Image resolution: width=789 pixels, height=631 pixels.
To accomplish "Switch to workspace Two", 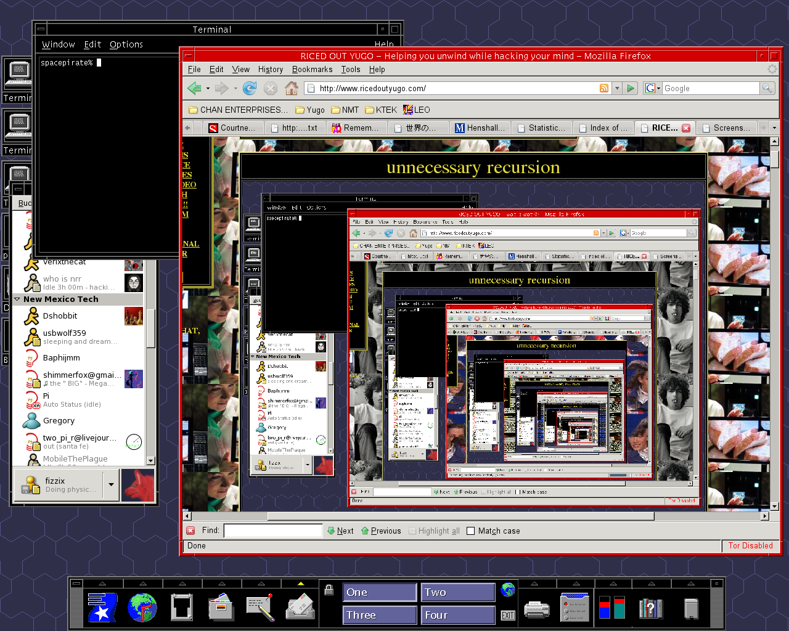I will click(x=458, y=592).
